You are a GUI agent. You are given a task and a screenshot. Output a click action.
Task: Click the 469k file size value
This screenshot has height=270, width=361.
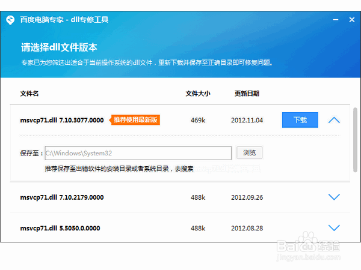(198, 121)
